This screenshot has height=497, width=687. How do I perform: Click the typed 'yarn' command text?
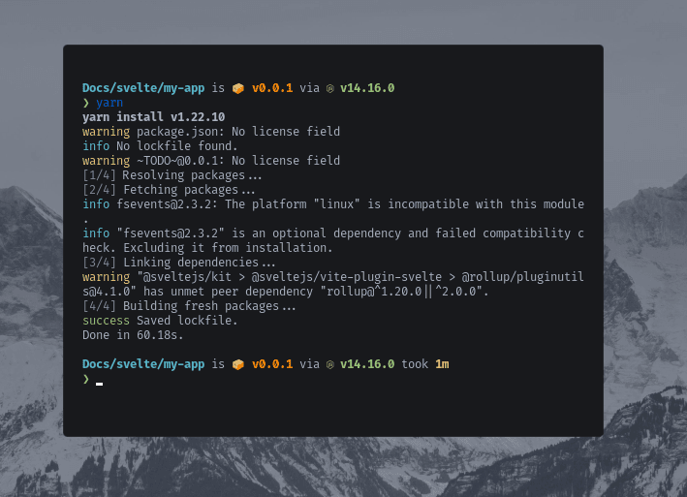109,103
